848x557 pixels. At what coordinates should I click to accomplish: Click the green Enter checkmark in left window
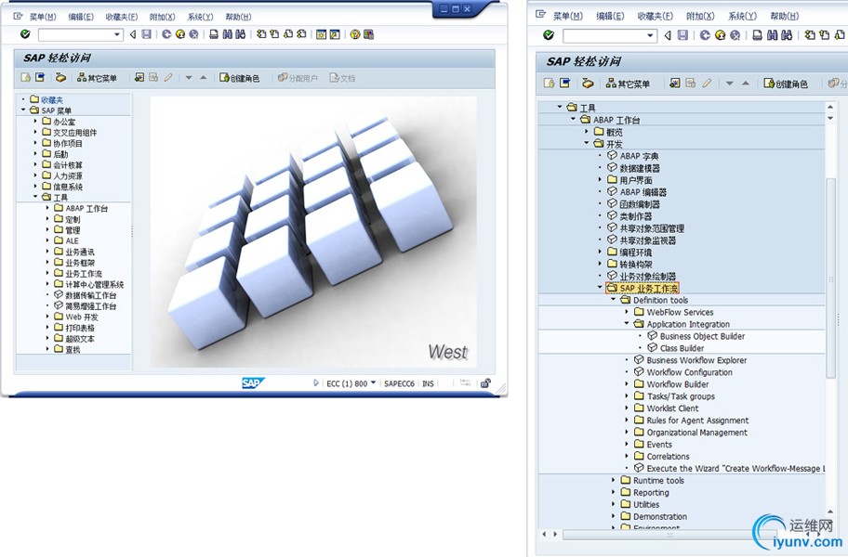tap(25, 34)
